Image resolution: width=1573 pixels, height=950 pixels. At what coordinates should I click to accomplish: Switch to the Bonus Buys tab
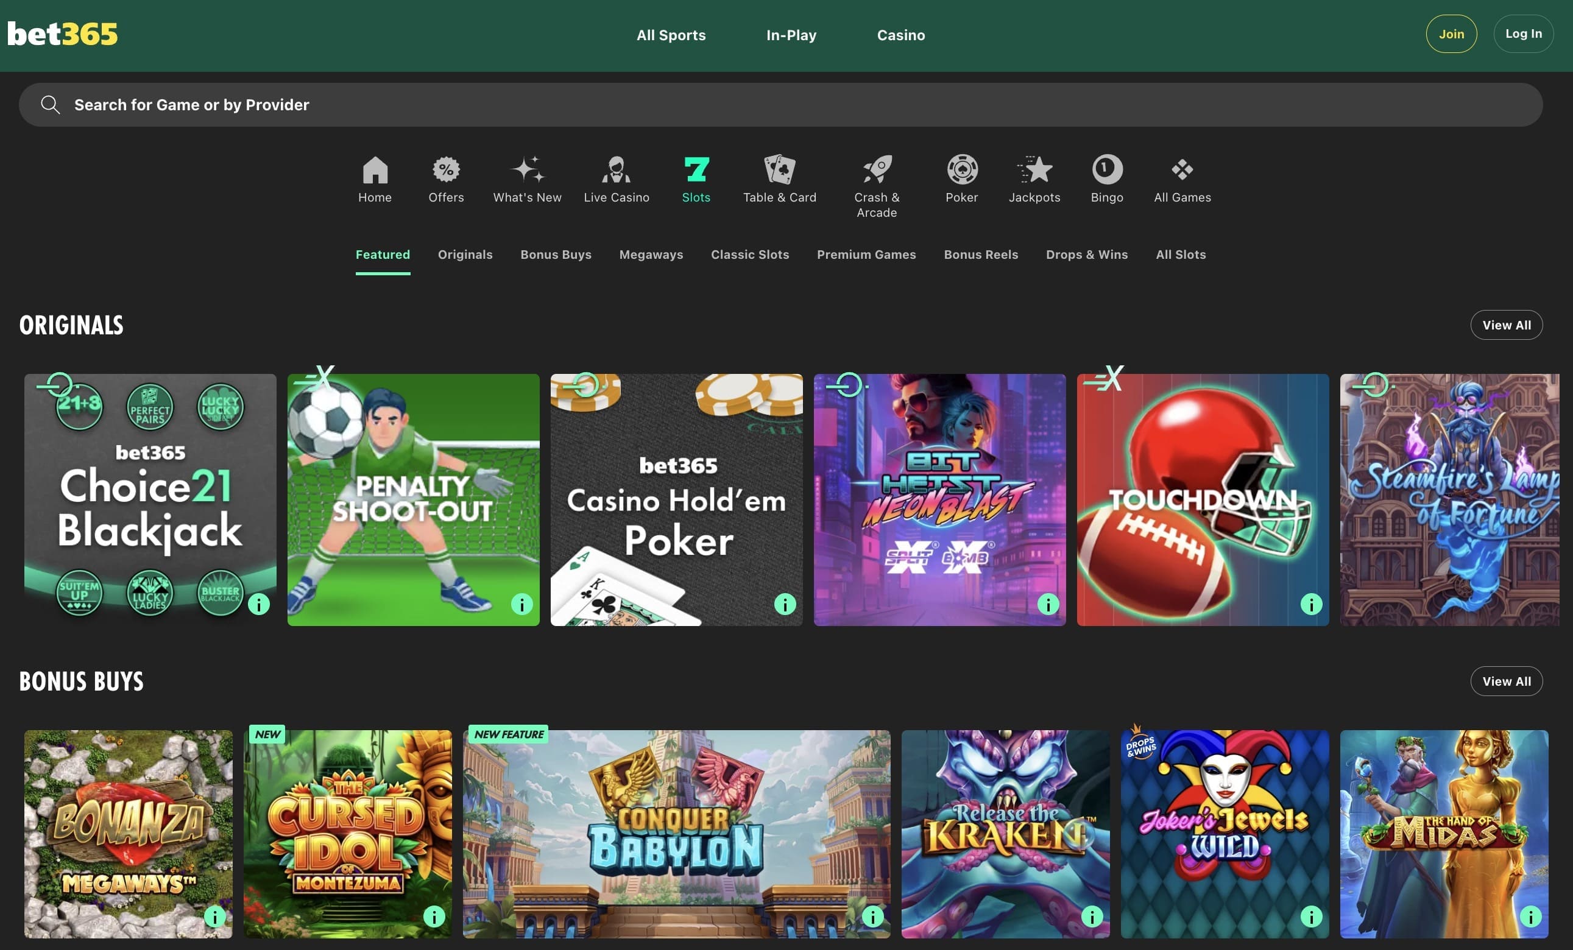[556, 255]
